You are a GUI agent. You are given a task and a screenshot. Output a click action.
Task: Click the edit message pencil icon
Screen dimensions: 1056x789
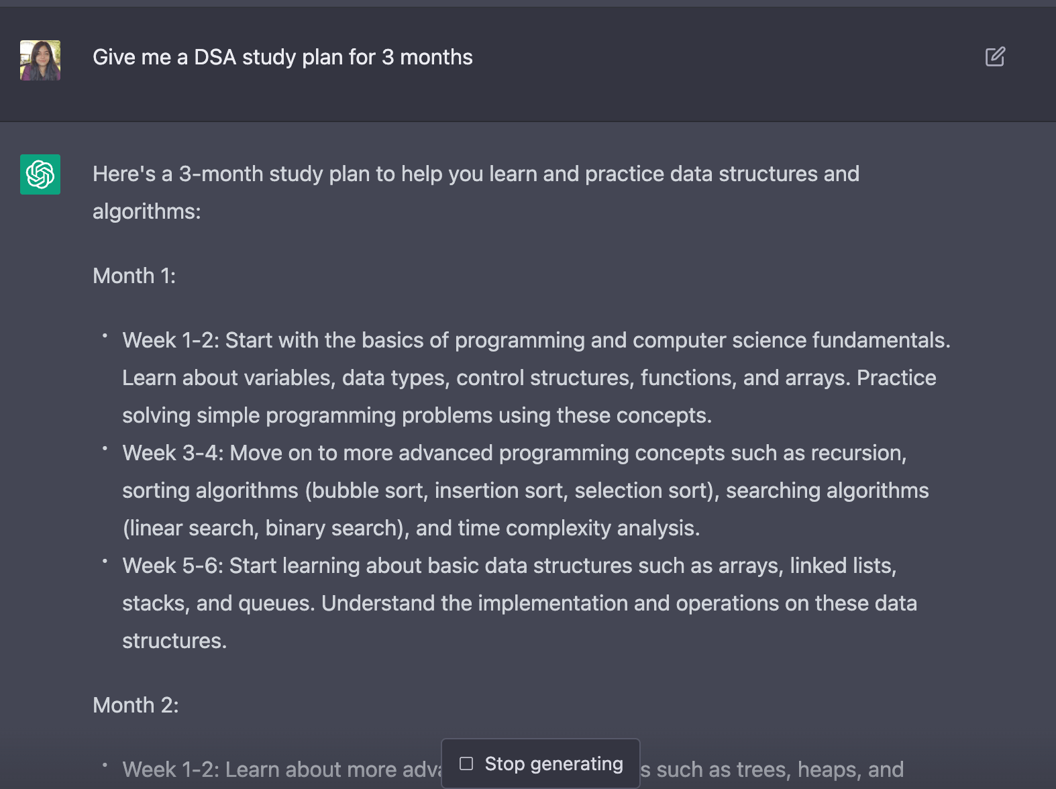coord(995,57)
